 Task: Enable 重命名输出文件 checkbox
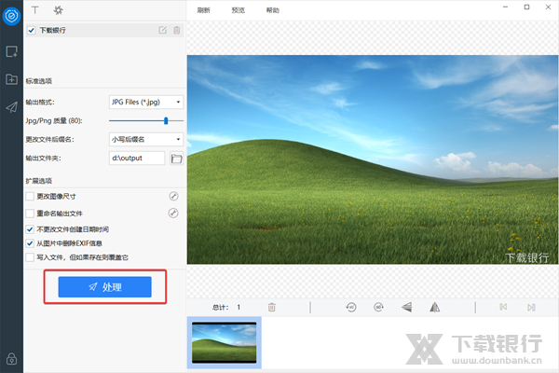coord(30,214)
